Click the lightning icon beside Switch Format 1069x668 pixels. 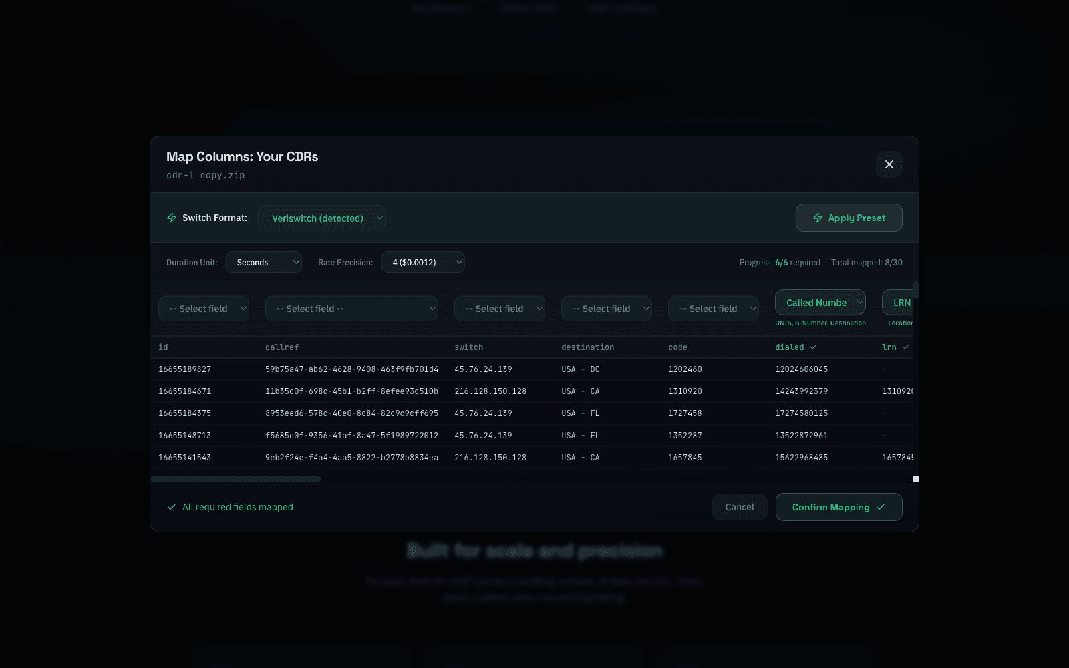pyautogui.click(x=172, y=218)
